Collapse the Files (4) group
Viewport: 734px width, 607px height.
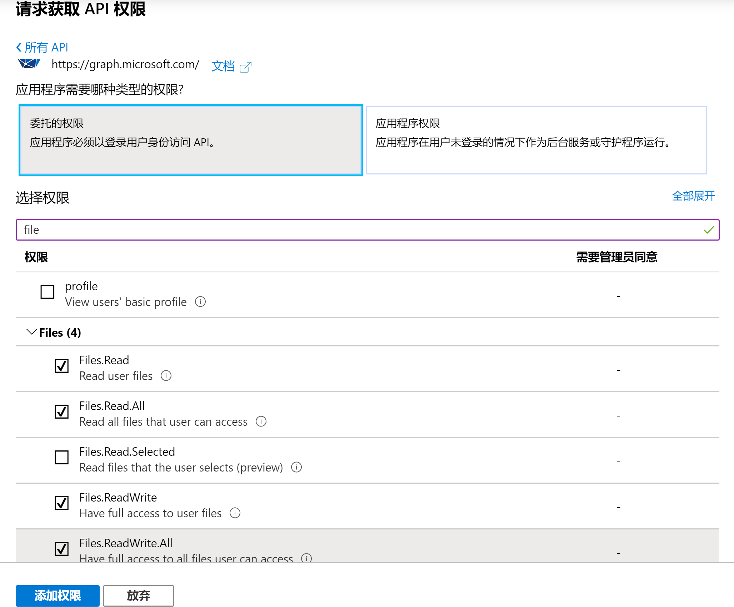[x=32, y=332]
